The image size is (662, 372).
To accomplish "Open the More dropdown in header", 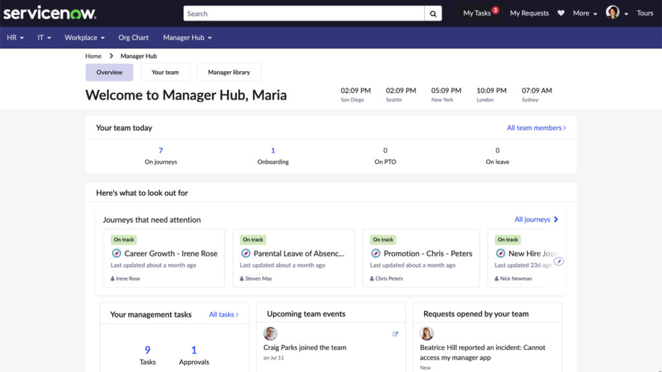I will pyautogui.click(x=584, y=14).
